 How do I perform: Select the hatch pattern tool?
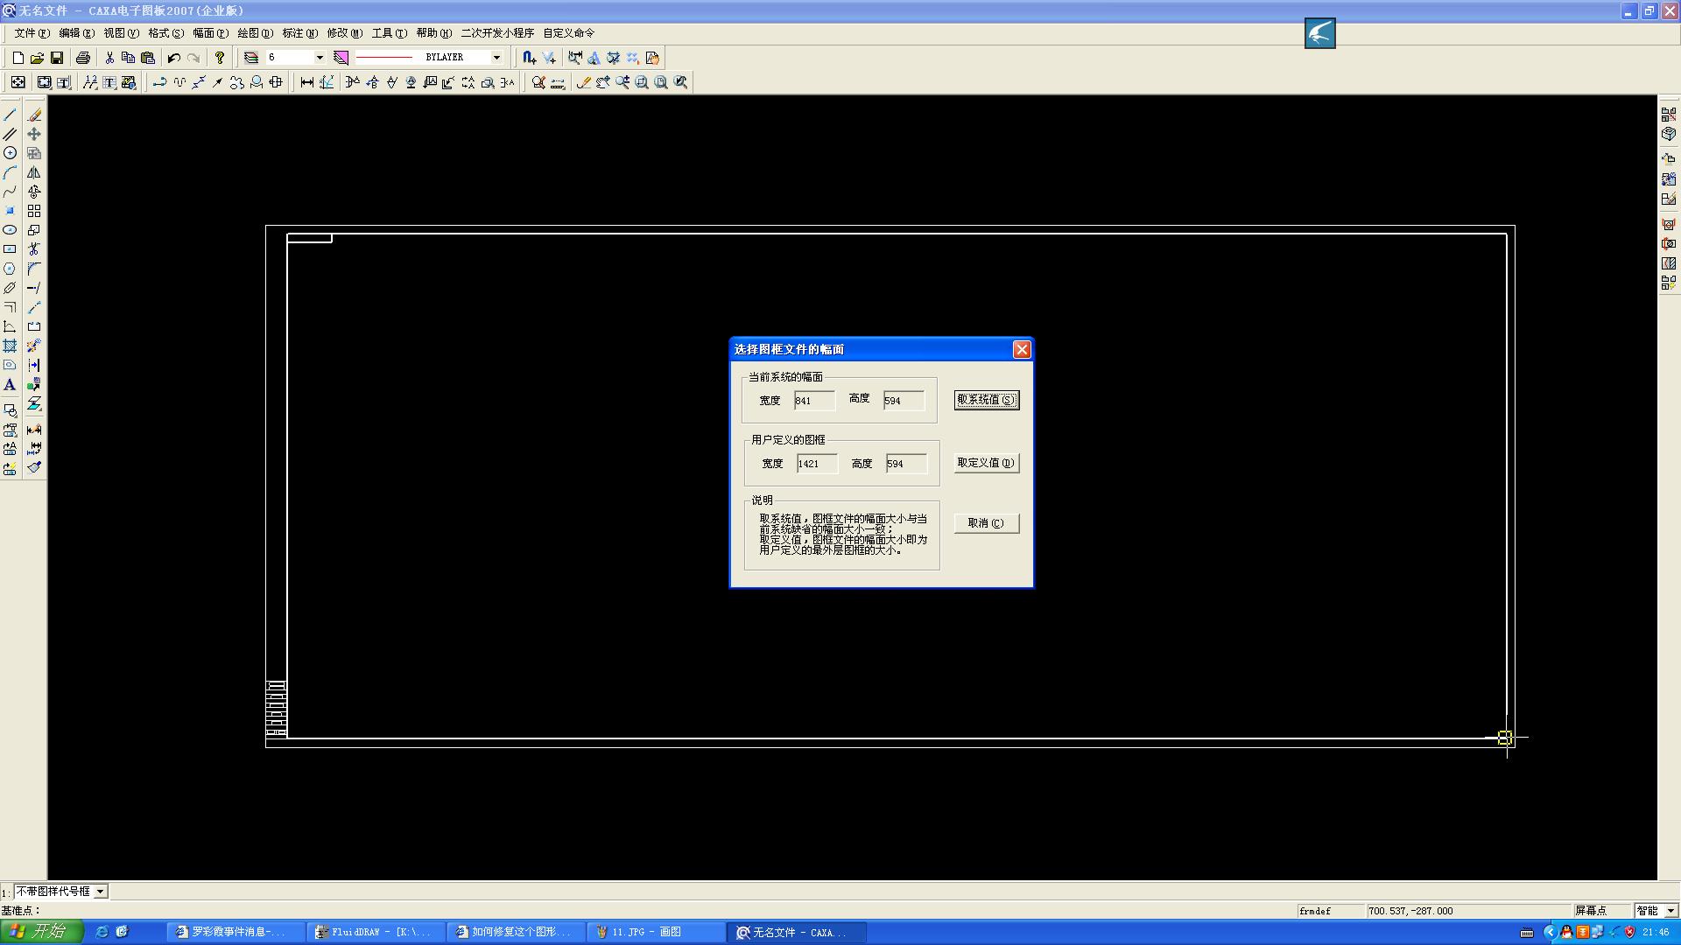(10, 346)
